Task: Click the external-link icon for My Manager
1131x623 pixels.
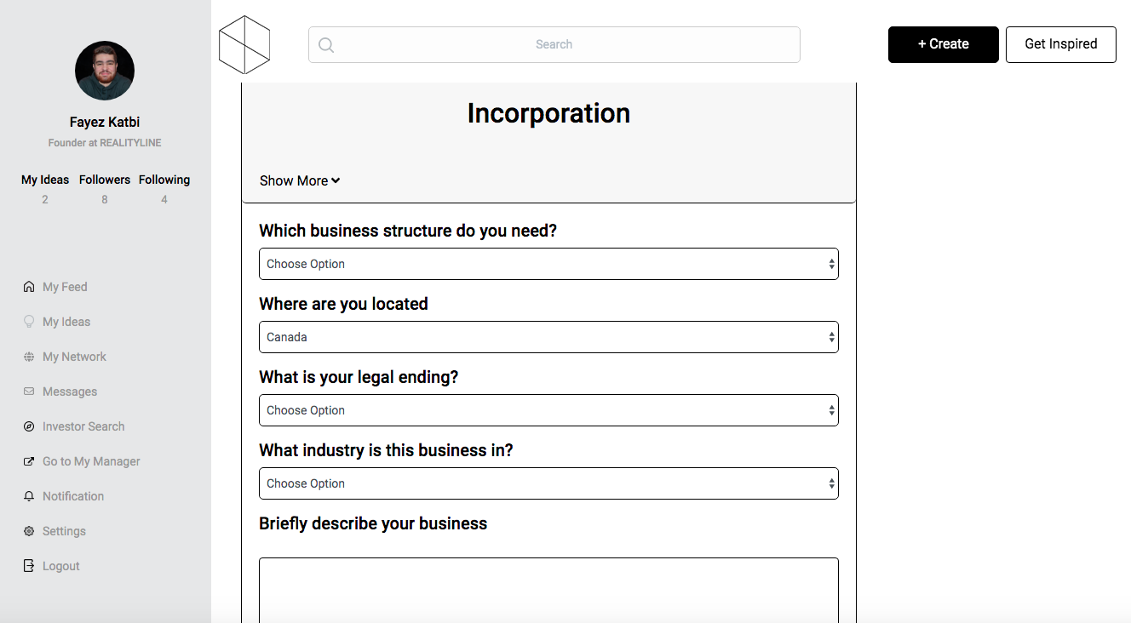Action: tap(29, 461)
